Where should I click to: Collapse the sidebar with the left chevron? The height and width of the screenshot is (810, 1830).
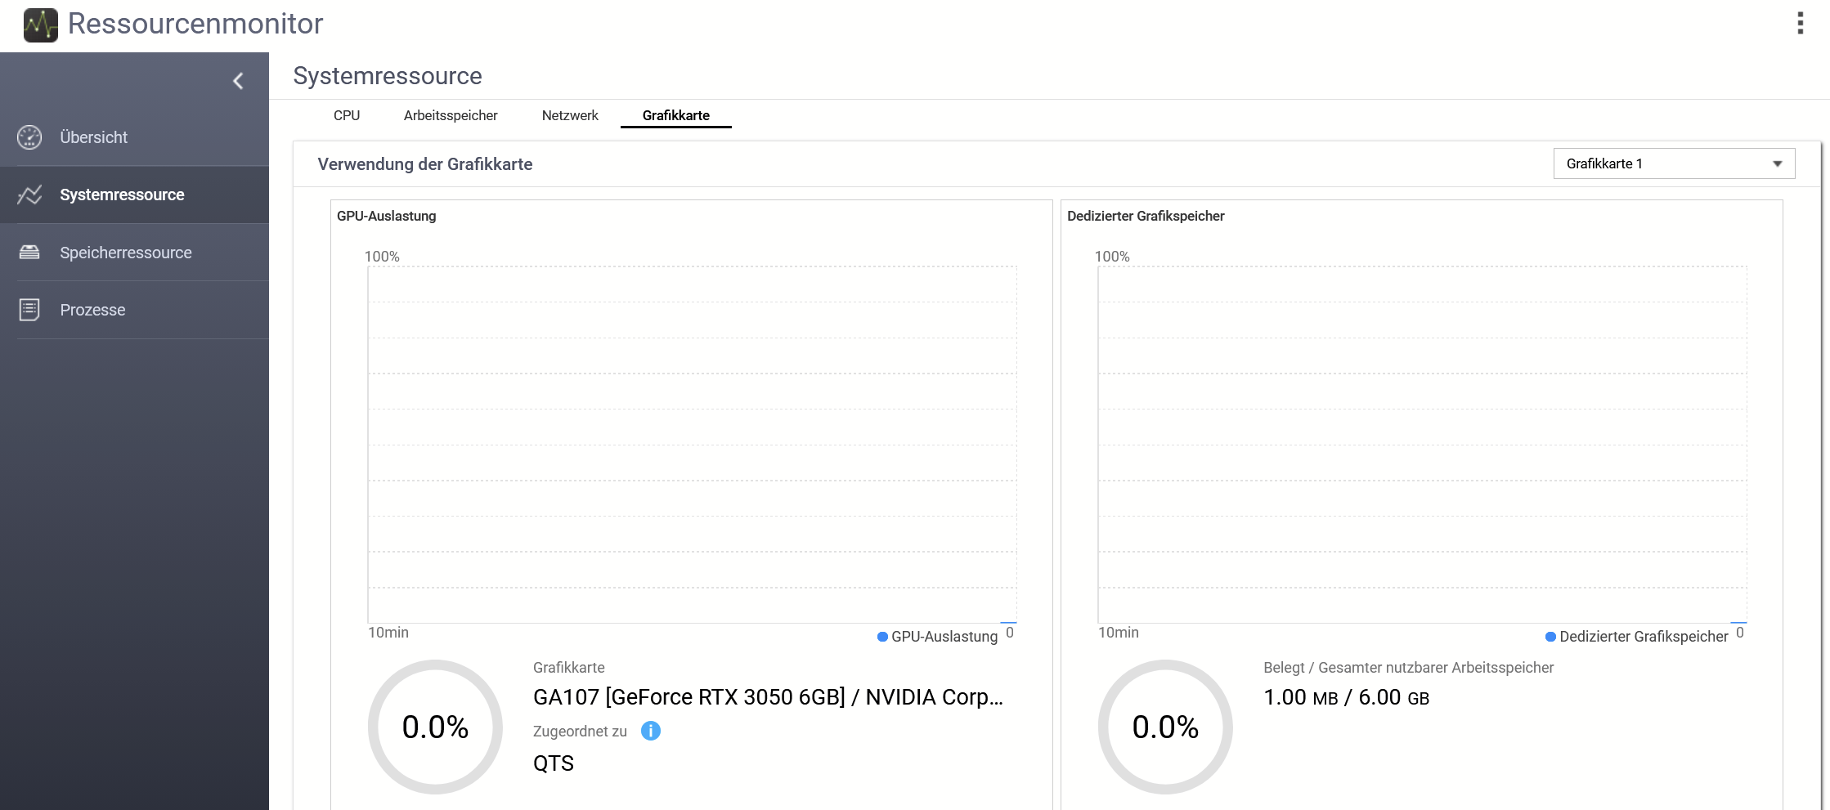pos(238,81)
